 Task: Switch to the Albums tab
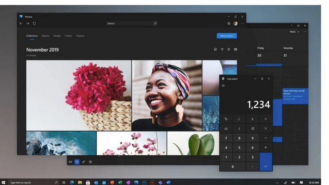pyautogui.click(x=46, y=36)
